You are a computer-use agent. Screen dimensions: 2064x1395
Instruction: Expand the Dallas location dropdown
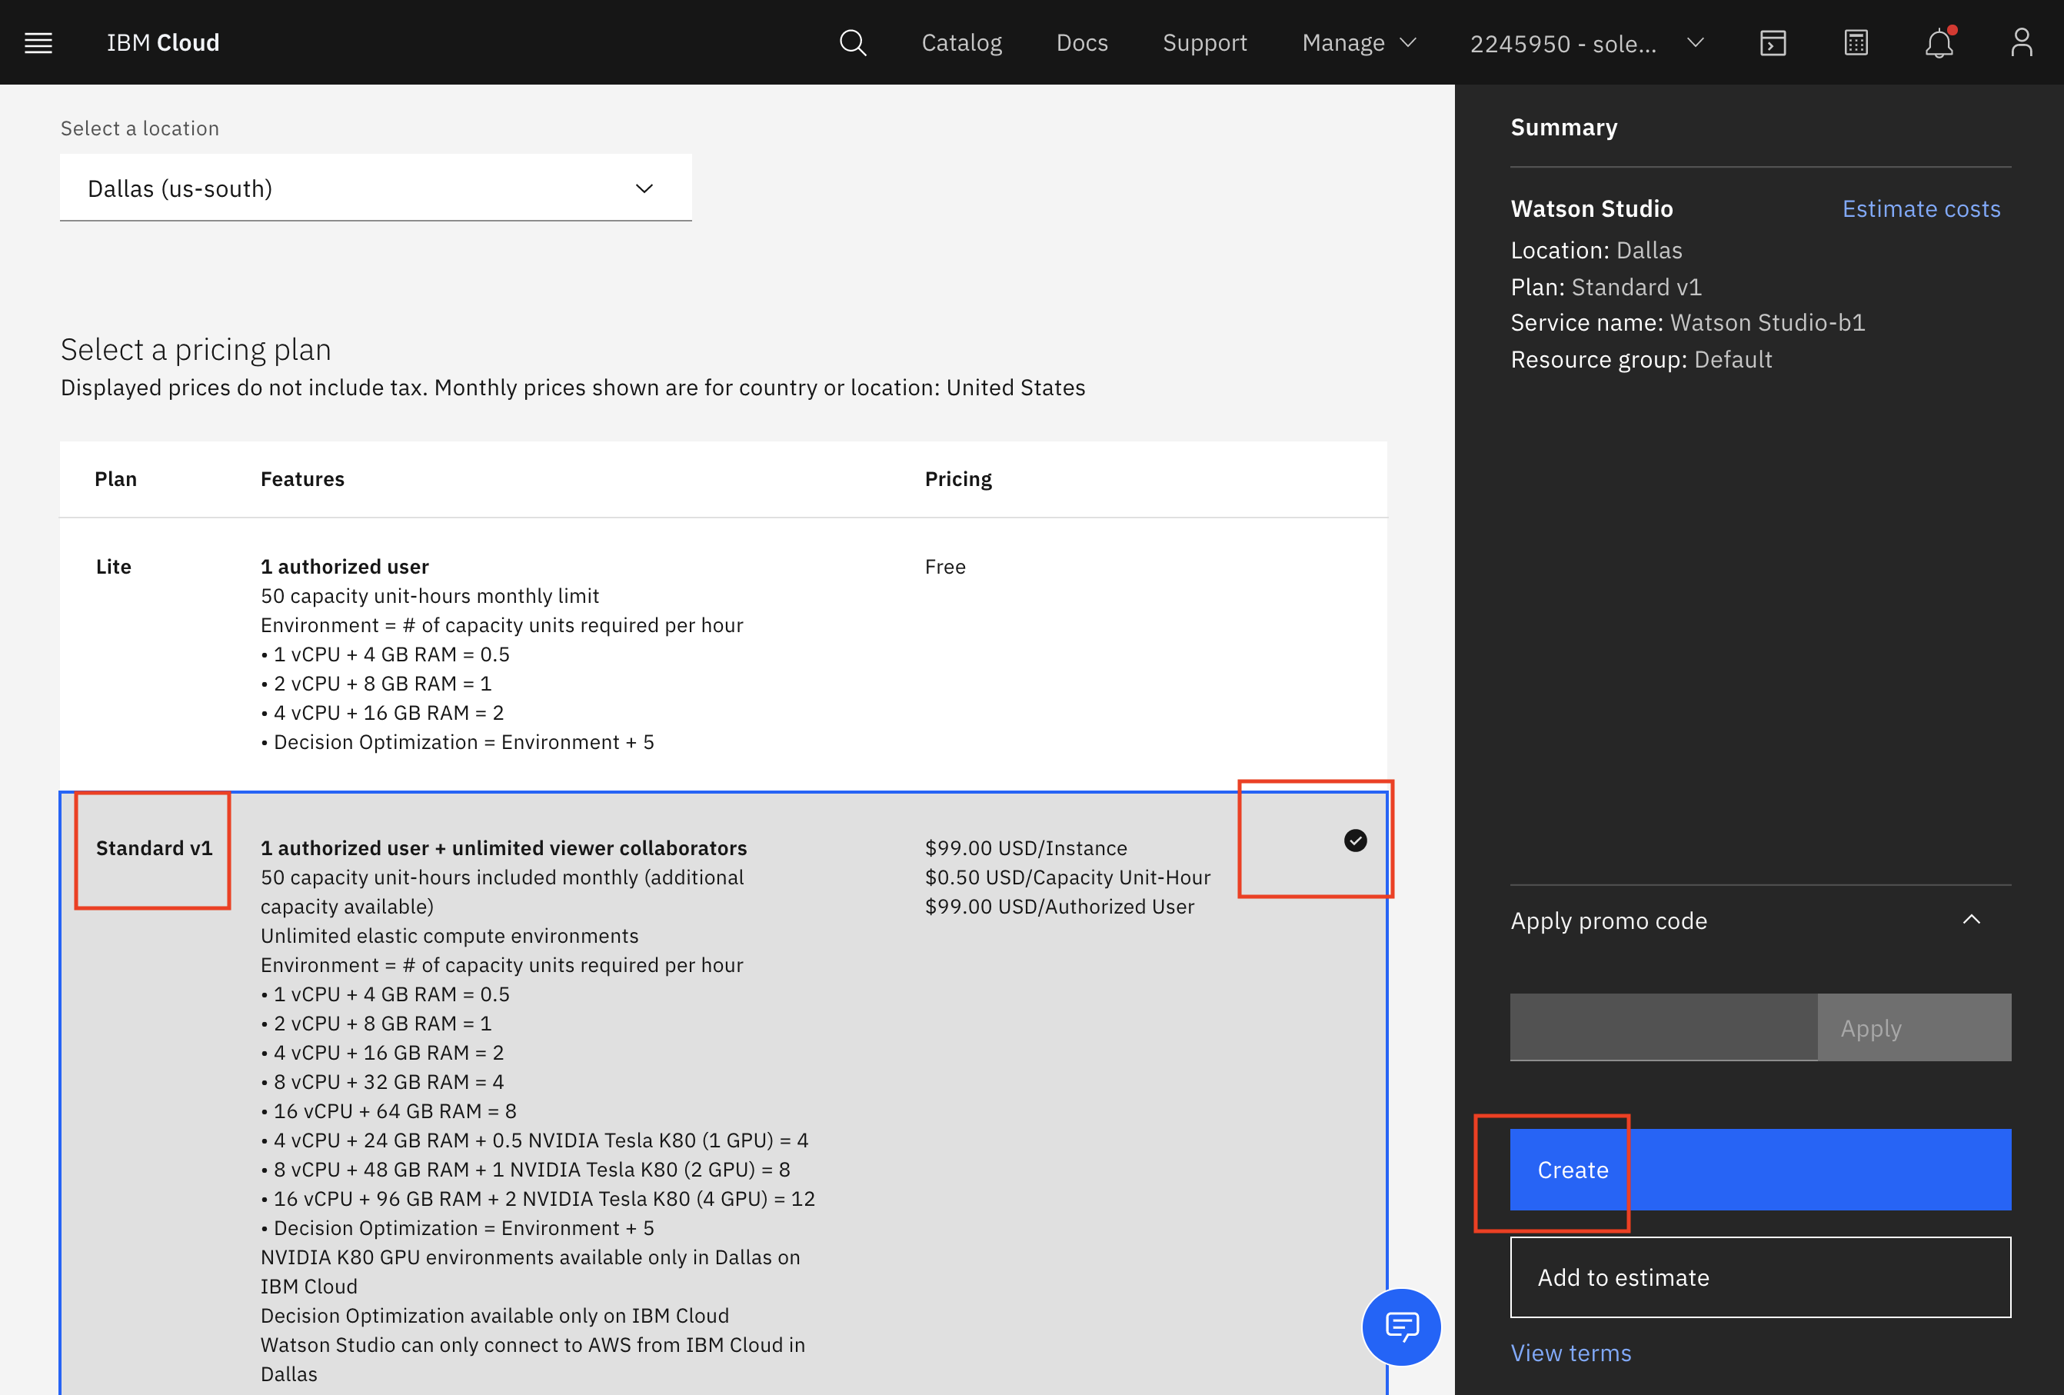pos(375,187)
